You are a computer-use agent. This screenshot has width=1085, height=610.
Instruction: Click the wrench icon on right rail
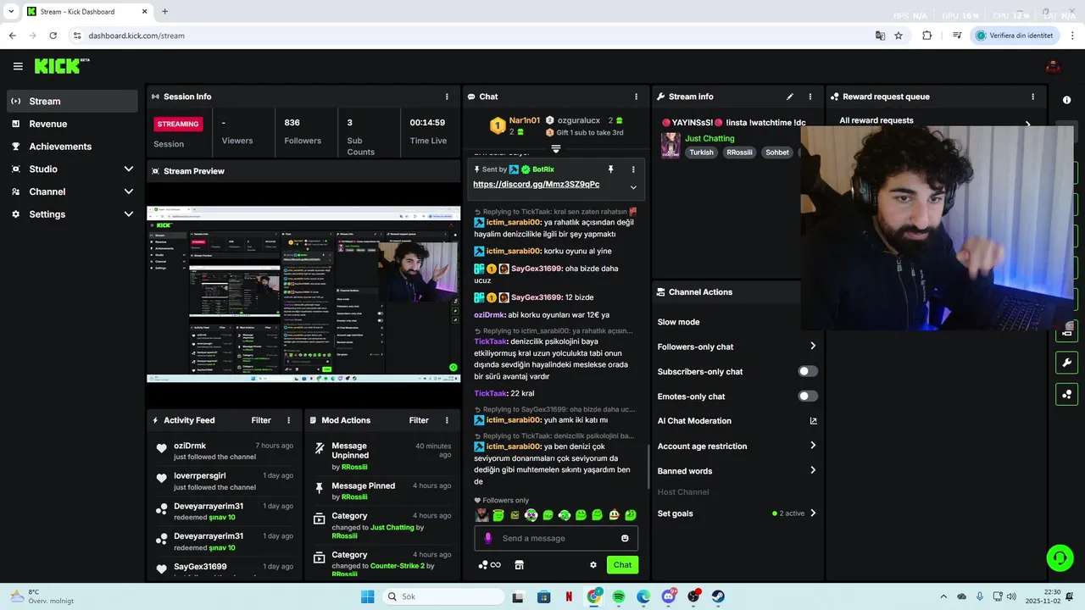(x=1066, y=363)
